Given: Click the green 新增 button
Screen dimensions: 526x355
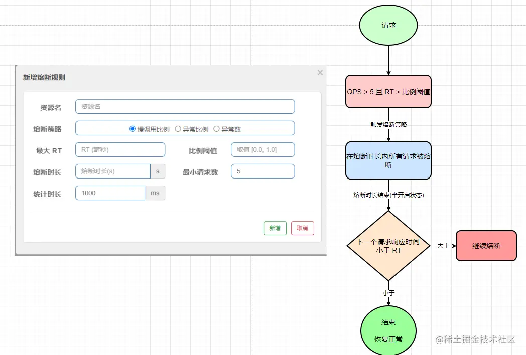Looking at the screenshot, I should tap(275, 228).
